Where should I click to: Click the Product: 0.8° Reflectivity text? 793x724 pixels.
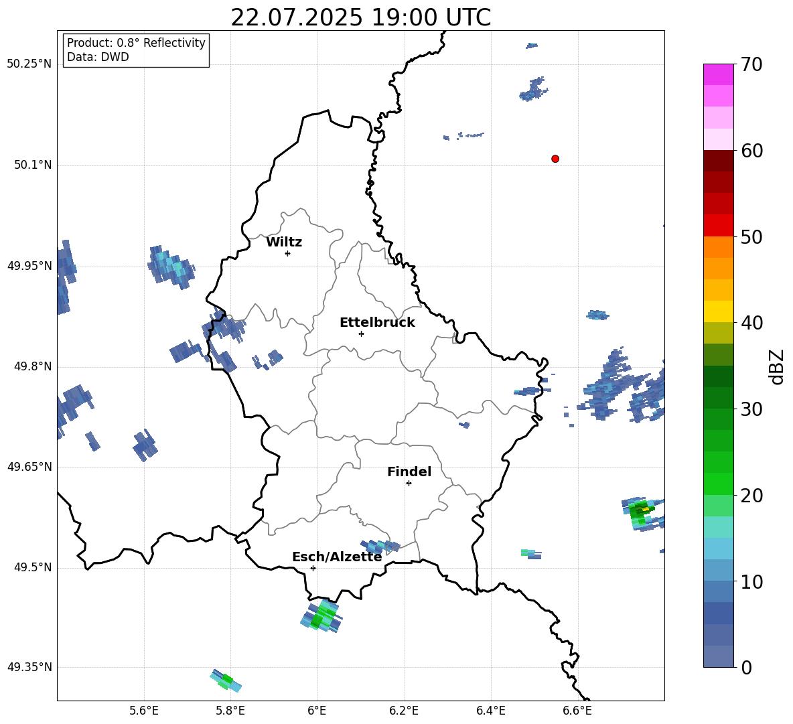(x=136, y=43)
